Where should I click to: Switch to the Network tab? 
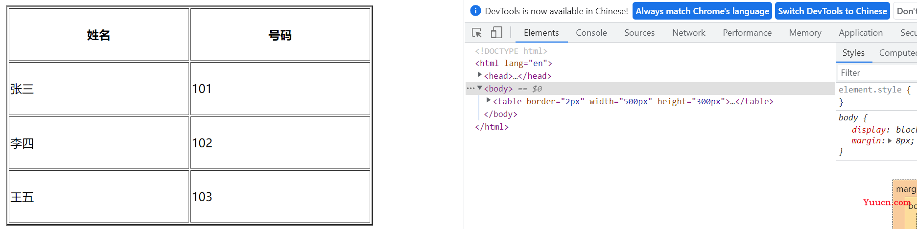pyautogui.click(x=689, y=33)
